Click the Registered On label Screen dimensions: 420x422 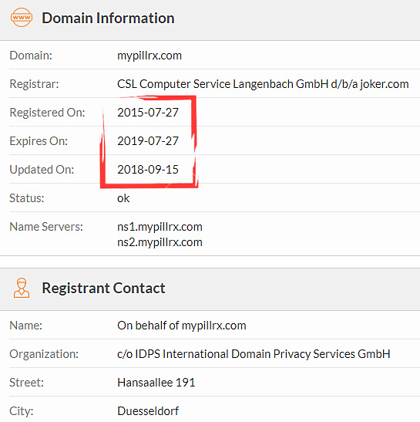coord(47,113)
